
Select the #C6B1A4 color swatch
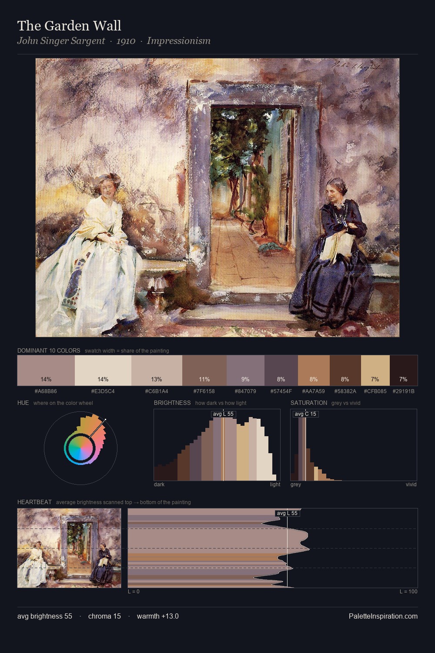pos(157,370)
